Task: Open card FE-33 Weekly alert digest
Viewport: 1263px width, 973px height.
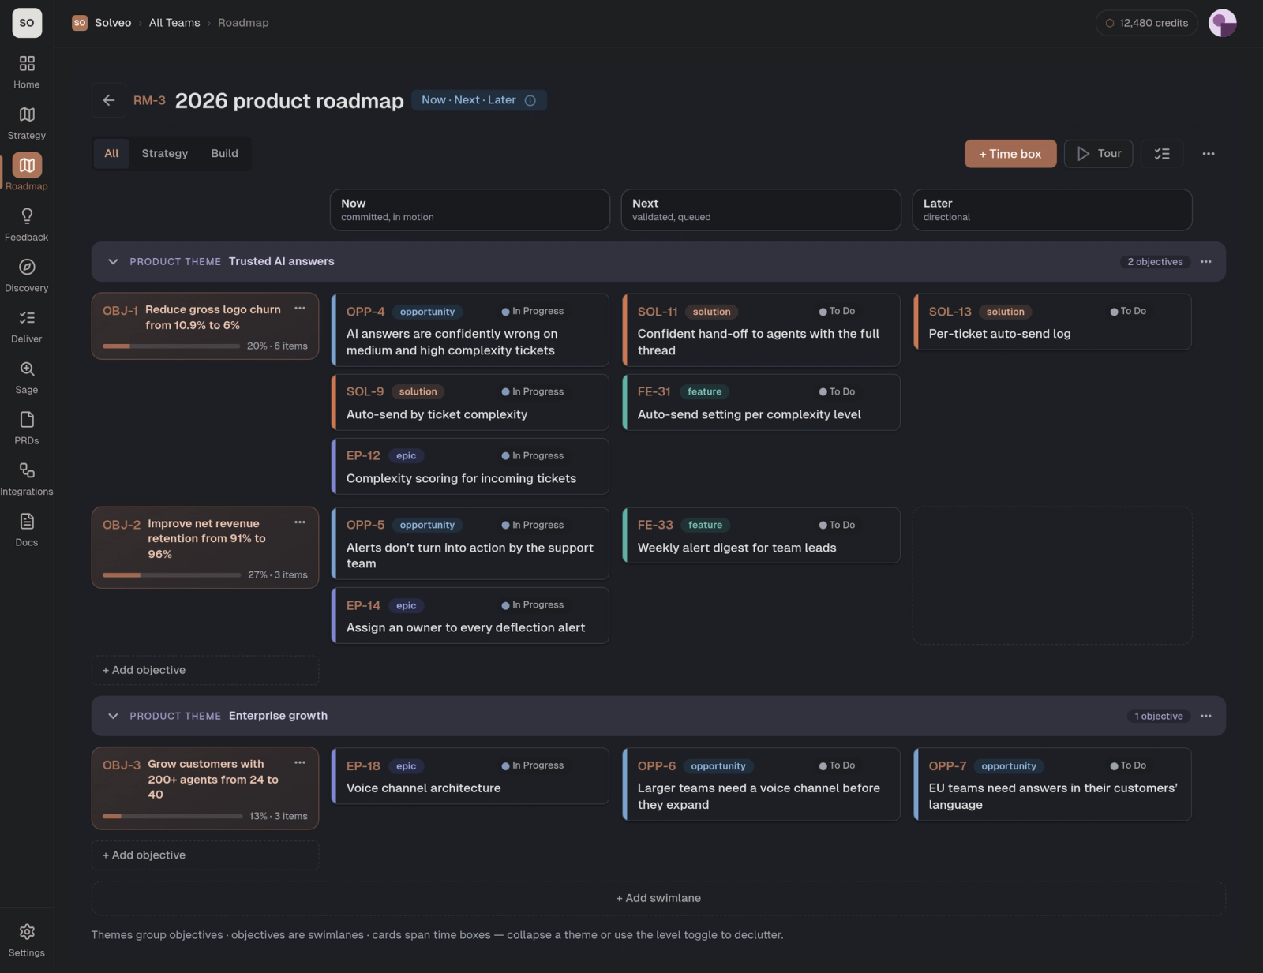Action: (x=762, y=536)
